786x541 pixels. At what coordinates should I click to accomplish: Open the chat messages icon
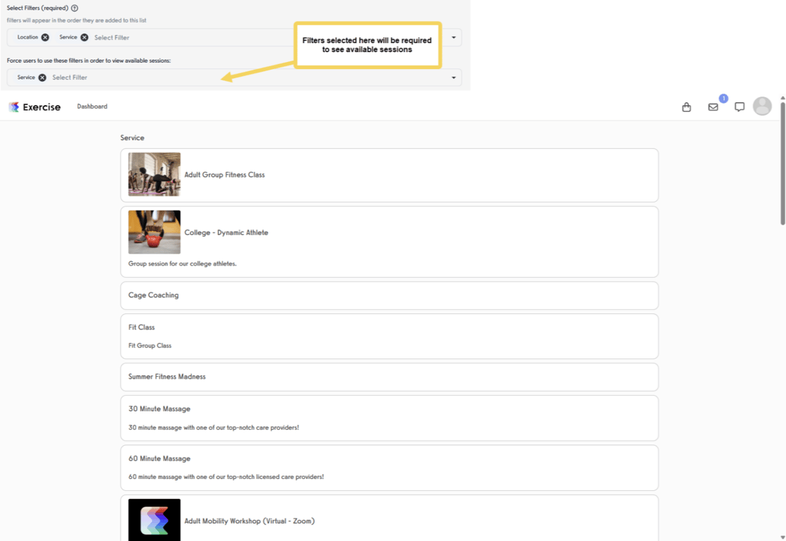tap(740, 107)
